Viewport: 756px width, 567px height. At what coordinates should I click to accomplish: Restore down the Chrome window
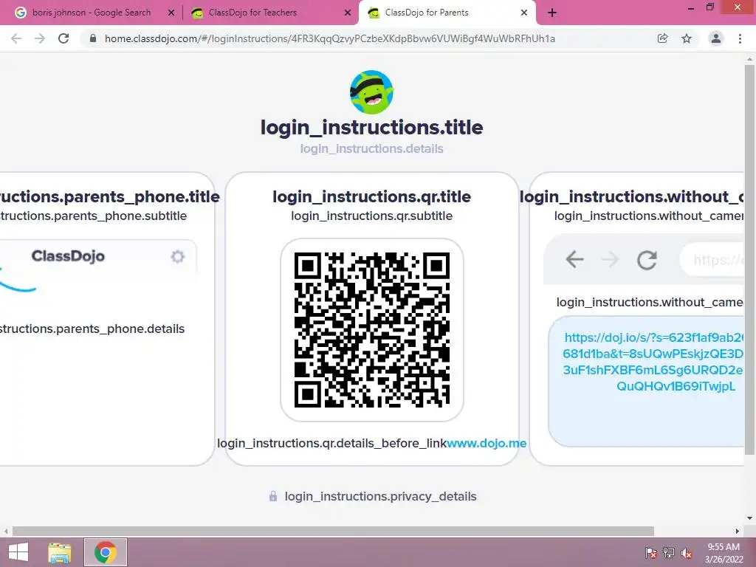click(710, 7)
